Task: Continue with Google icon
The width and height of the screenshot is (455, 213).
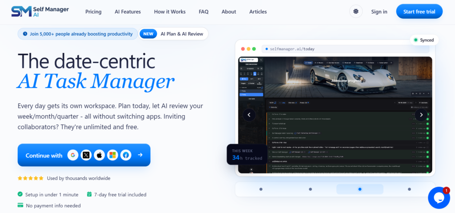Action: [x=73, y=155]
